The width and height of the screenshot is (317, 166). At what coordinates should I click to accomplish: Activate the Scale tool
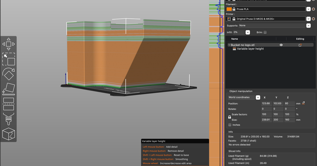pyautogui.click(x=8, y=59)
